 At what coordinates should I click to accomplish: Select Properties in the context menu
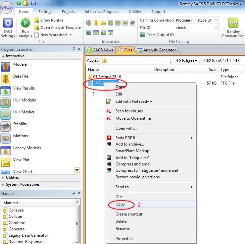tap(150, 238)
